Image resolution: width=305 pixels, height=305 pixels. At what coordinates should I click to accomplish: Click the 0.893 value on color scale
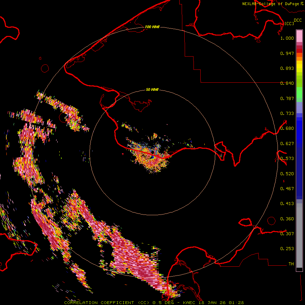click(x=287, y=68)
